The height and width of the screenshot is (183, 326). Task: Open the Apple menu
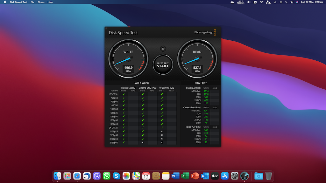pyautogui.click(x=4, y=2)
